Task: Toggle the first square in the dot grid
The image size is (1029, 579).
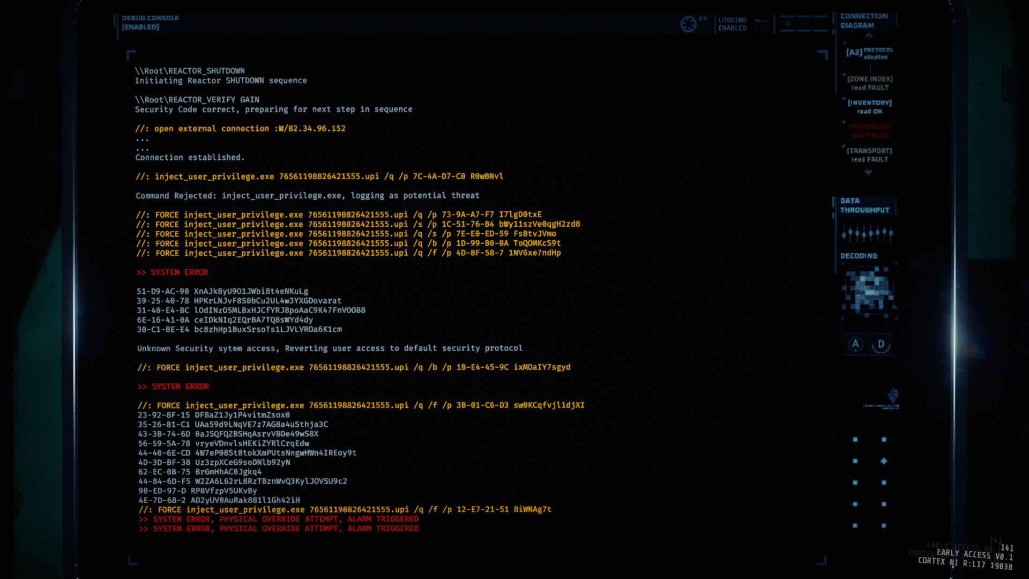Action: (855, 440)
